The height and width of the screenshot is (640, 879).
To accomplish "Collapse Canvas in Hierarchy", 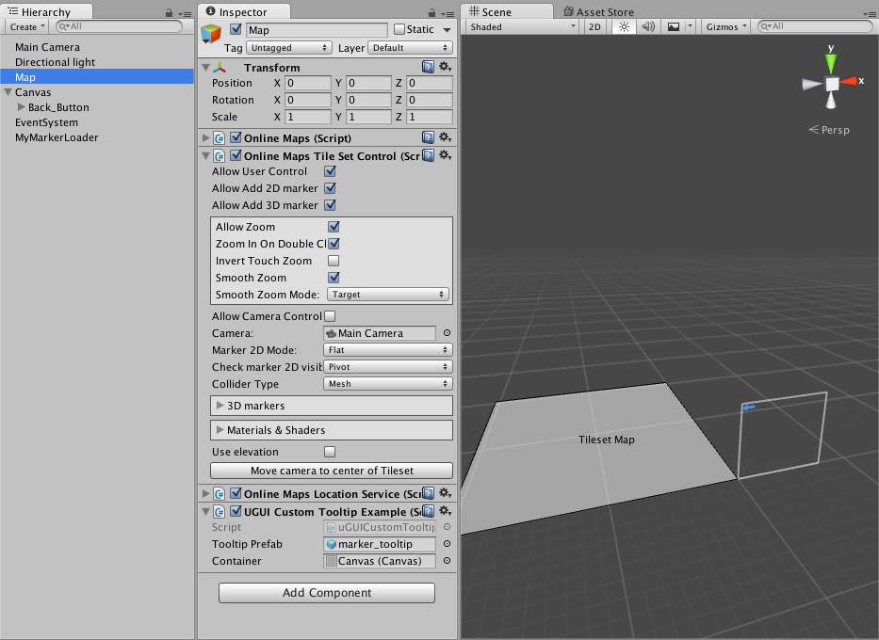I will (8, 92).
